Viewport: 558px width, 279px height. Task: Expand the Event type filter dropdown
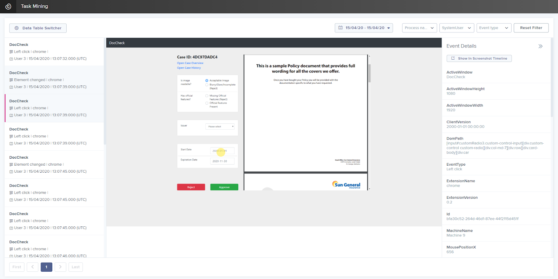(x=494, y=28)
